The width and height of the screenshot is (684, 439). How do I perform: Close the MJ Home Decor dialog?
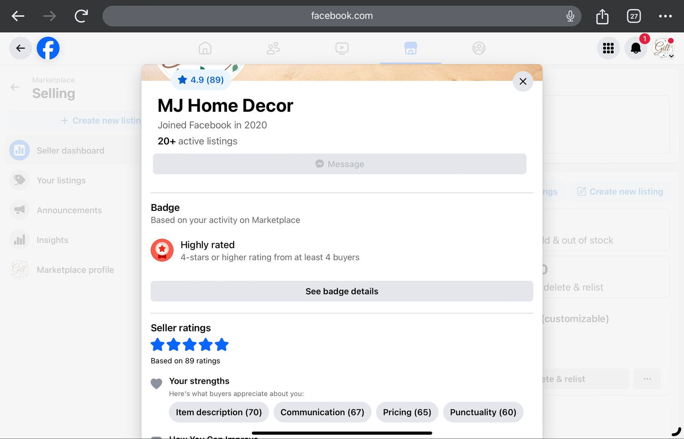pos(523,81)
